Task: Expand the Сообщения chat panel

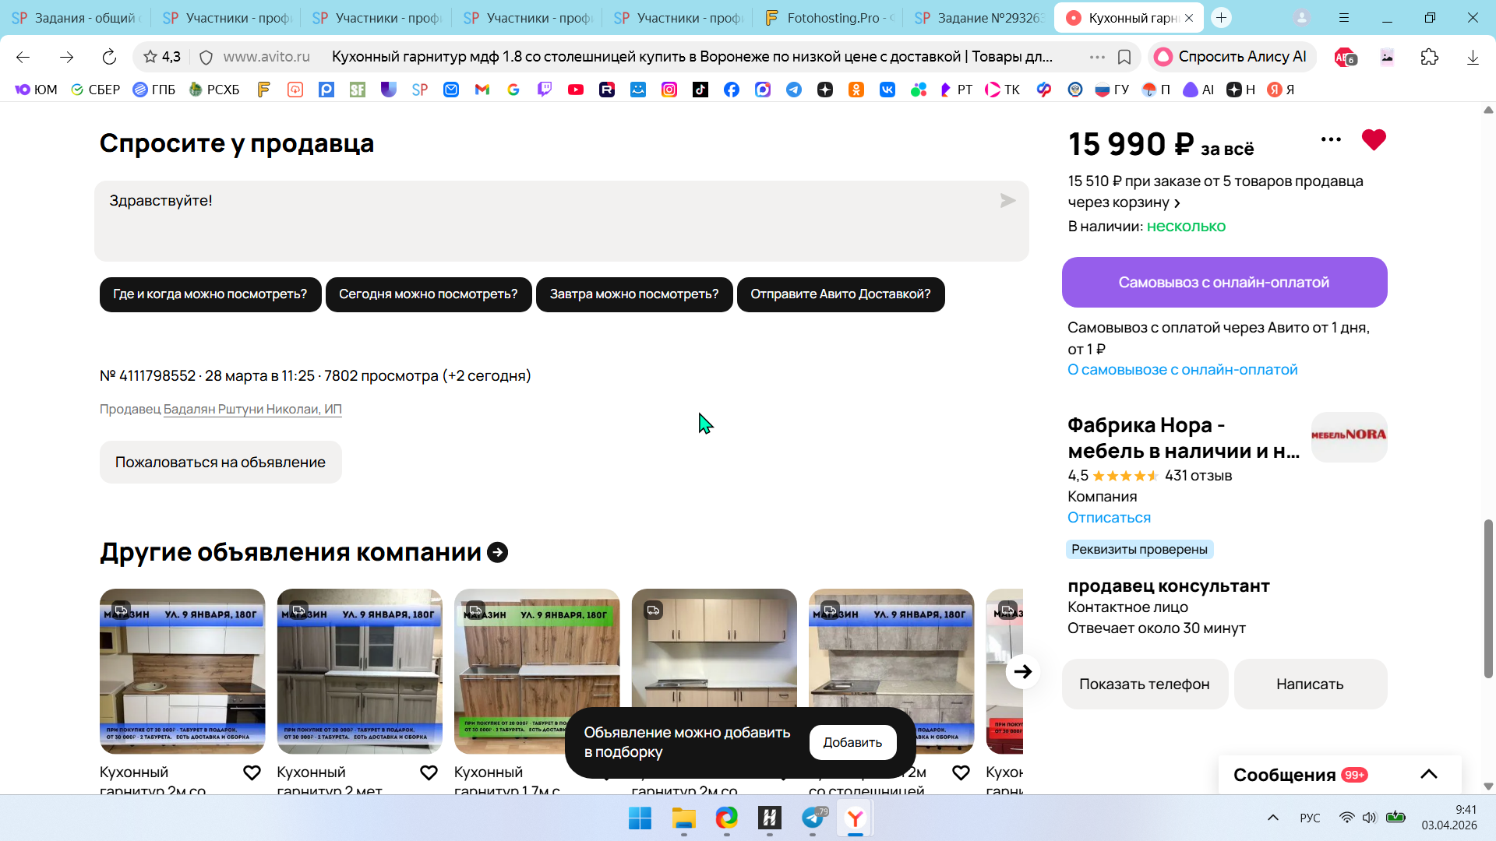Action: [1428, 774]
